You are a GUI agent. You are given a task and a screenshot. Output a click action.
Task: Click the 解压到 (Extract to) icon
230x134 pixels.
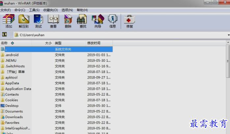point(24,19)
